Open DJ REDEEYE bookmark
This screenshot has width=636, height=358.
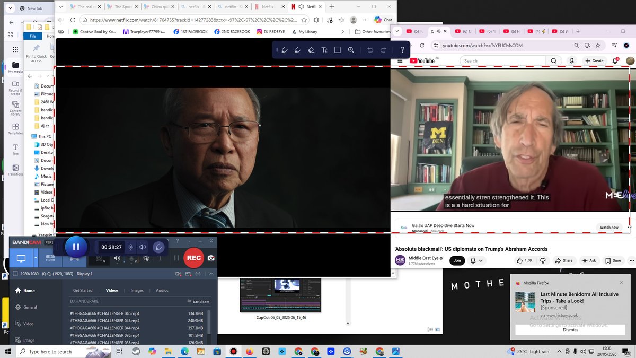tap(271, 32)
